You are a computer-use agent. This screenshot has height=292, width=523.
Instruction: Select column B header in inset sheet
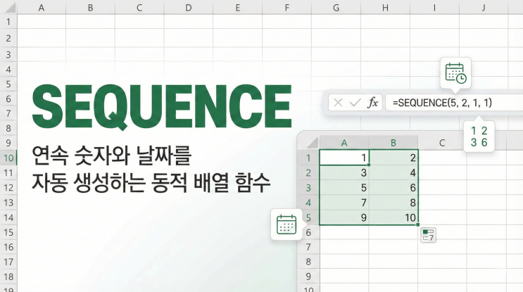[393, 143]
